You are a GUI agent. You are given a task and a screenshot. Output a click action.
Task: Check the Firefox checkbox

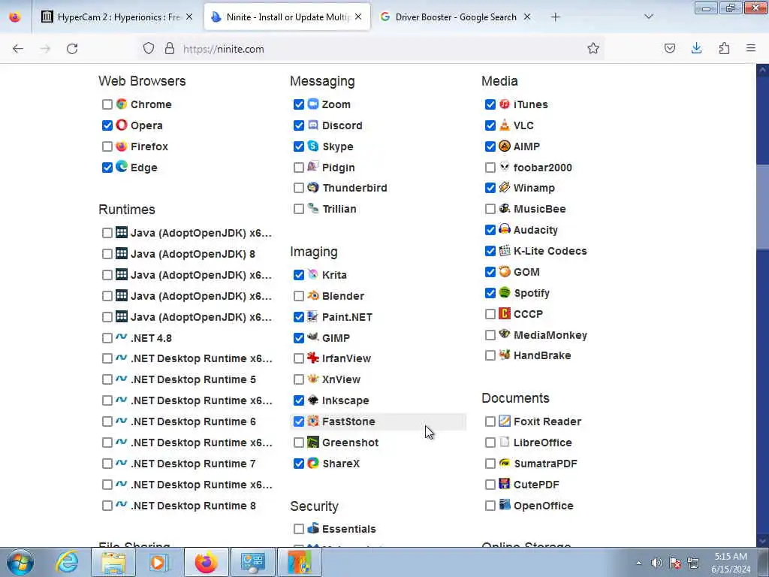pos(107,147)
